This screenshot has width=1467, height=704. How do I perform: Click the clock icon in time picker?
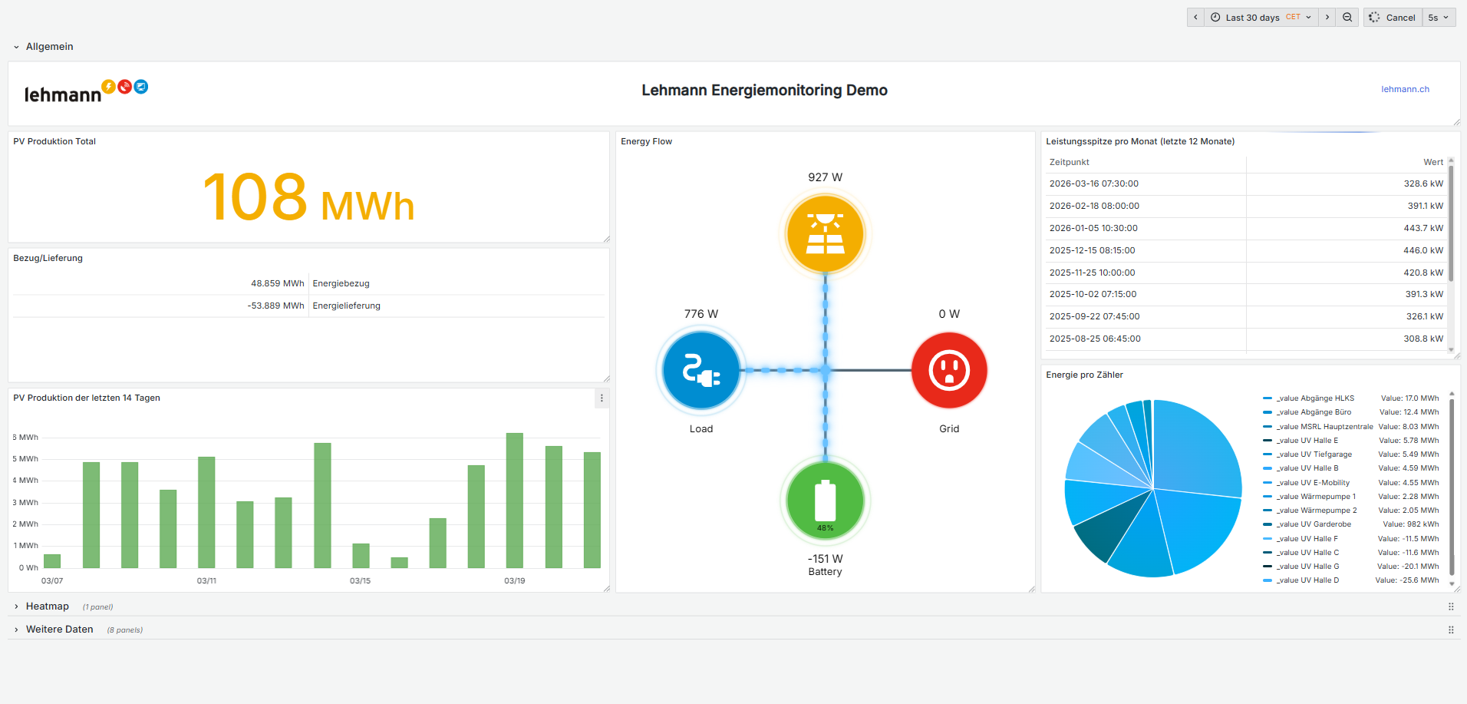click(x=1215, y=17)
